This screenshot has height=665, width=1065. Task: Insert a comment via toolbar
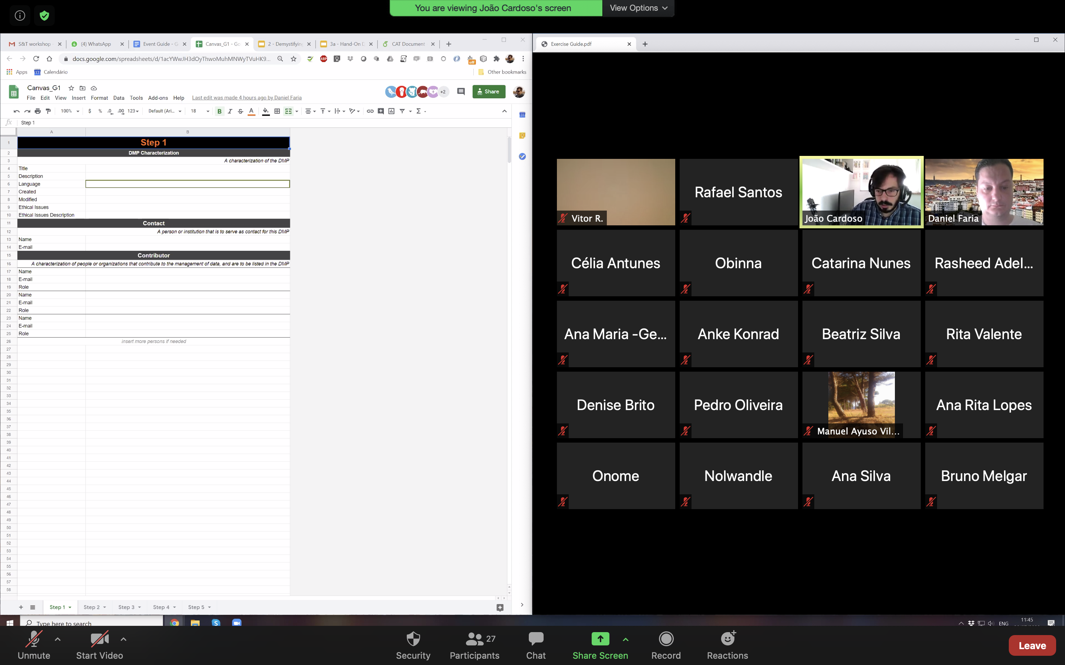[x=381, y=111]
